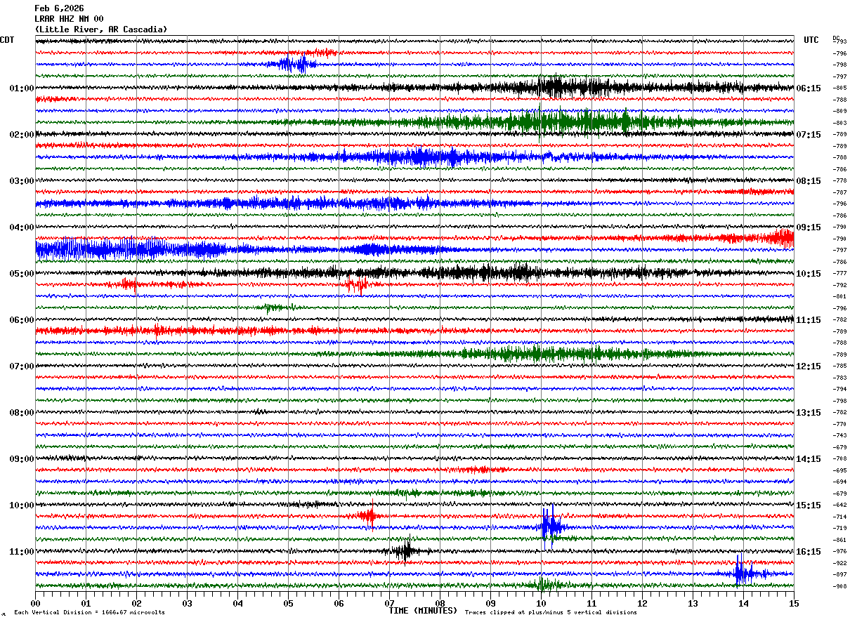Screen dimensions: 850x622
Task: Click the "15:15" UTC row label
Action: [x=809, y=505]
